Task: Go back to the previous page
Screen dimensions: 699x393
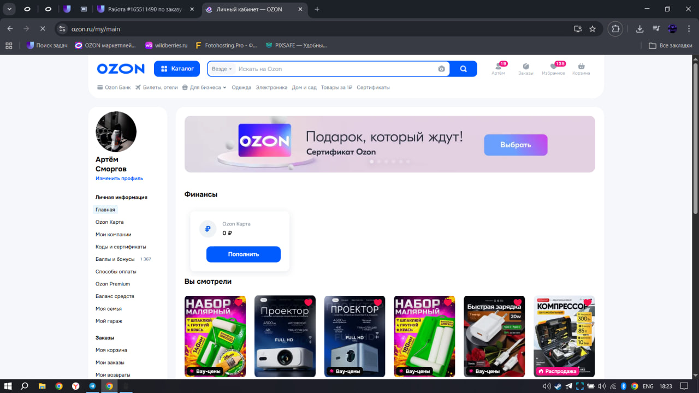Action: pos(10,29)
